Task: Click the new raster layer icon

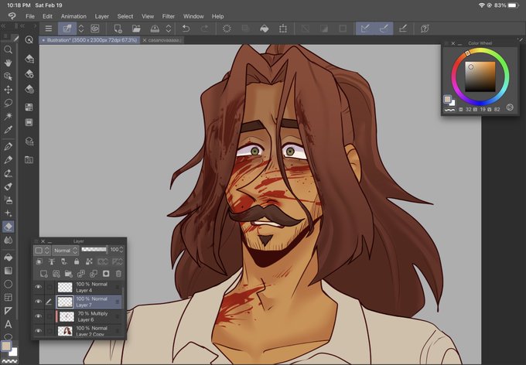Action: coord(43,274)
